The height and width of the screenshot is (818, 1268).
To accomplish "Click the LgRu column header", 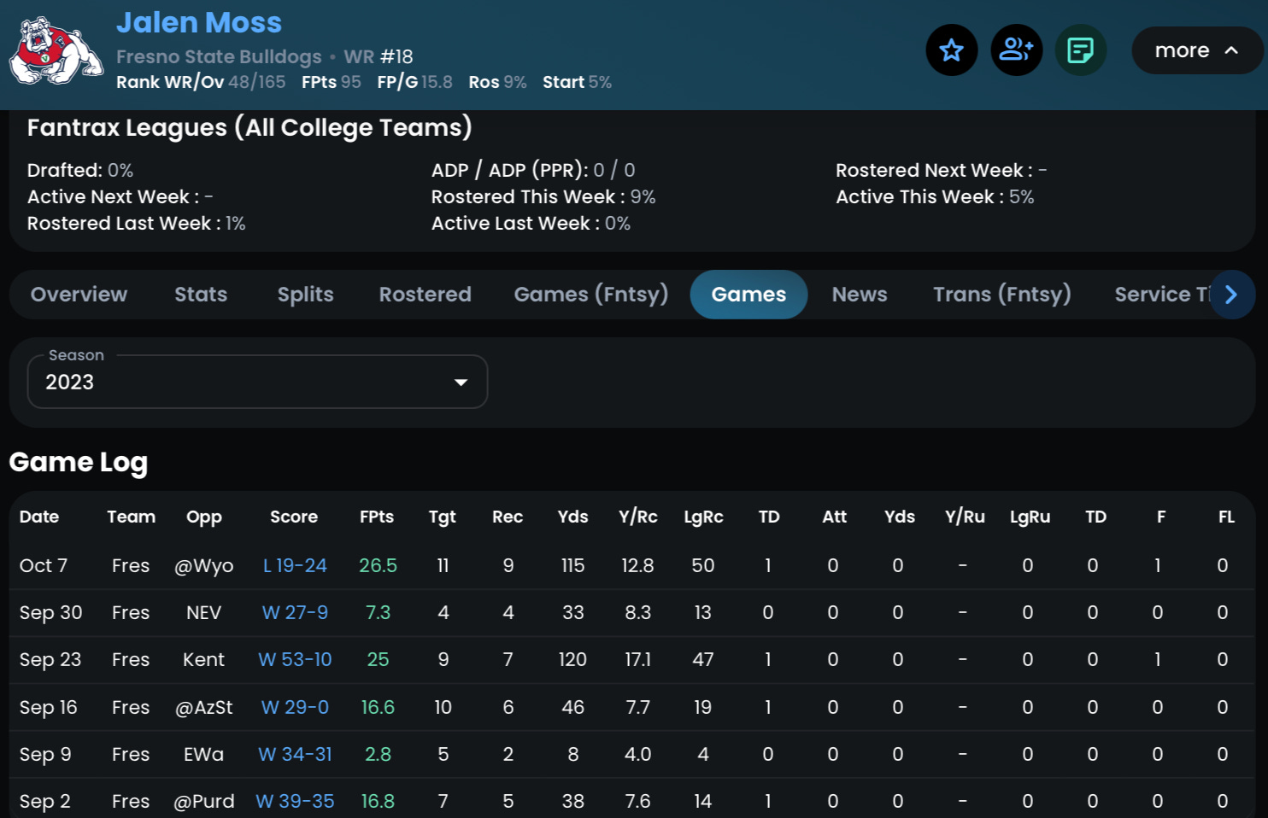I will tap(1030, 517).
